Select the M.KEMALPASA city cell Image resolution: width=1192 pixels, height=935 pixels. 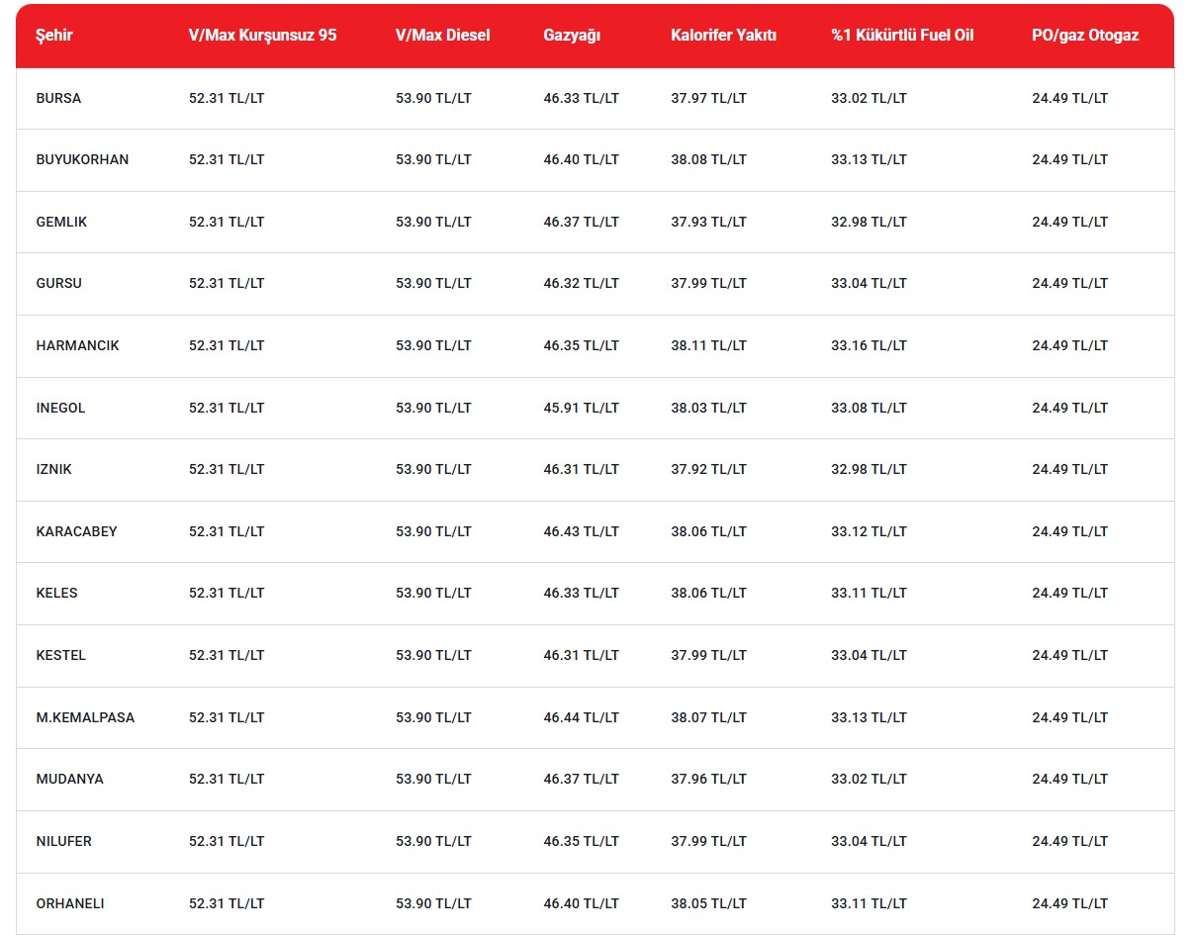point(85,717)
